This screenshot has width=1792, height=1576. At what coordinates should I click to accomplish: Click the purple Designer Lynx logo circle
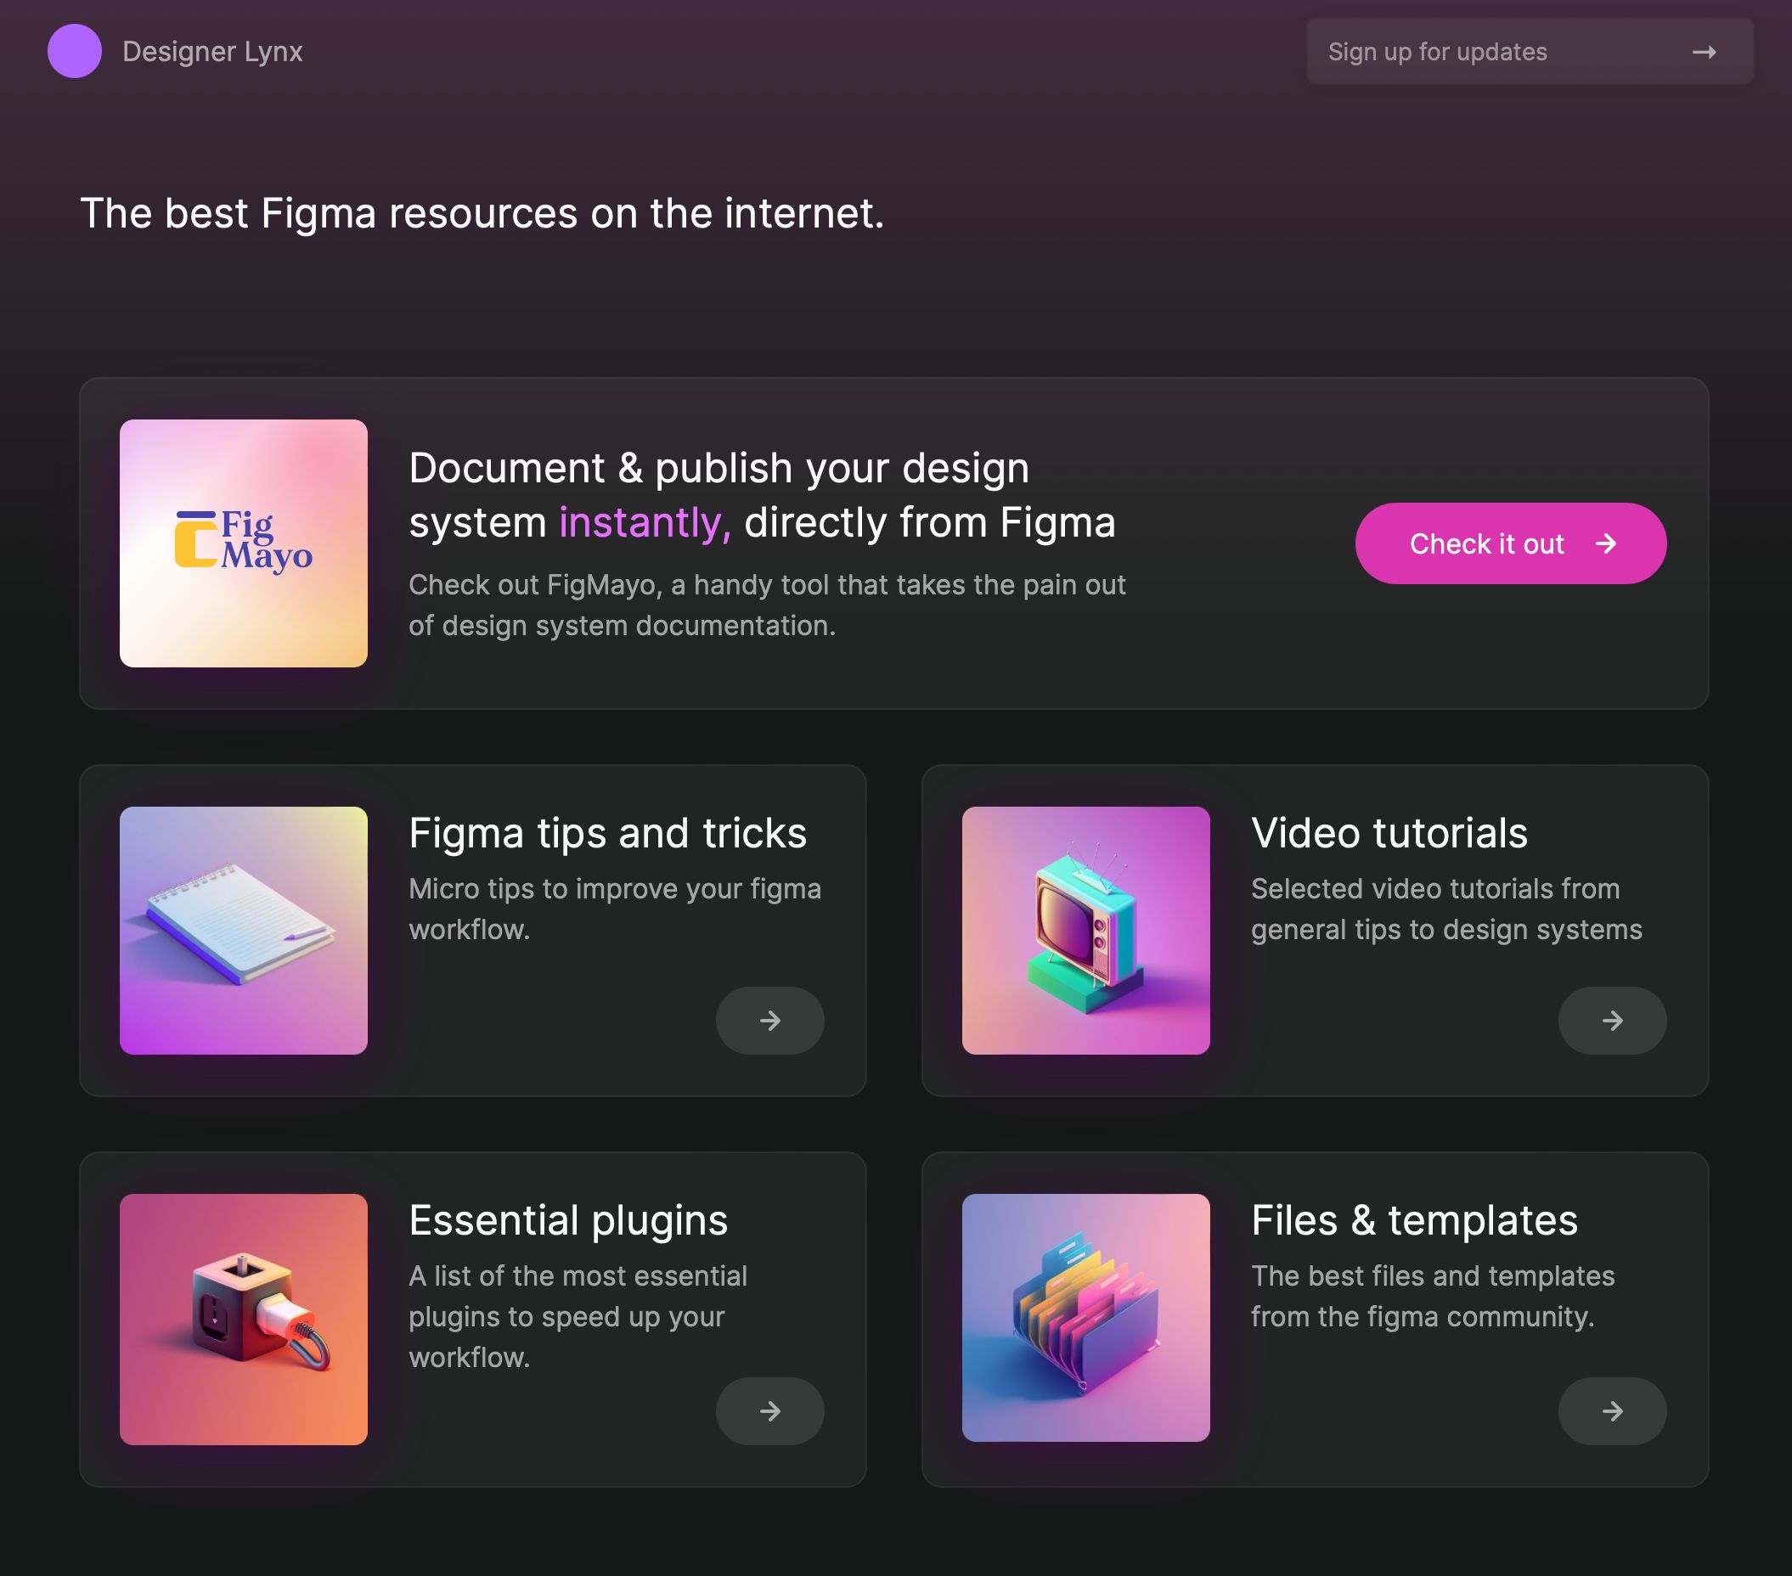[x=75, y=51]
